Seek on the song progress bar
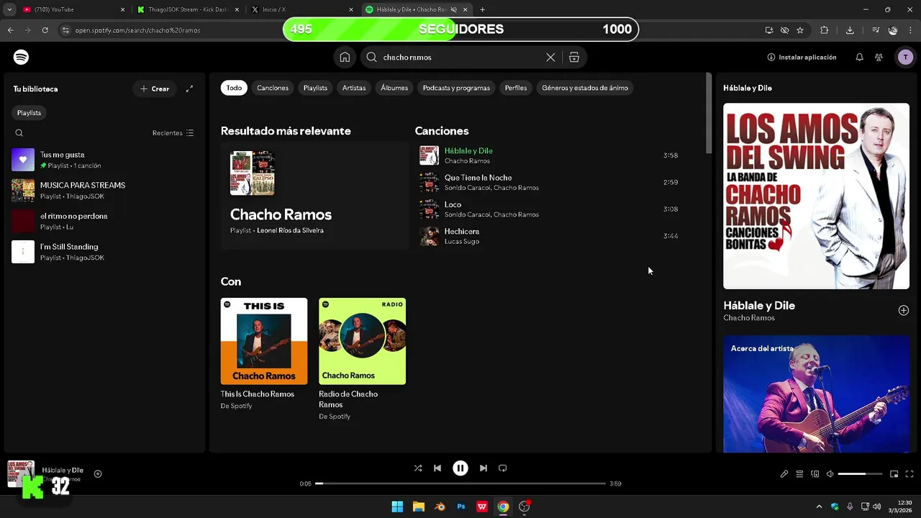921x518 pixels. [460, 483]
